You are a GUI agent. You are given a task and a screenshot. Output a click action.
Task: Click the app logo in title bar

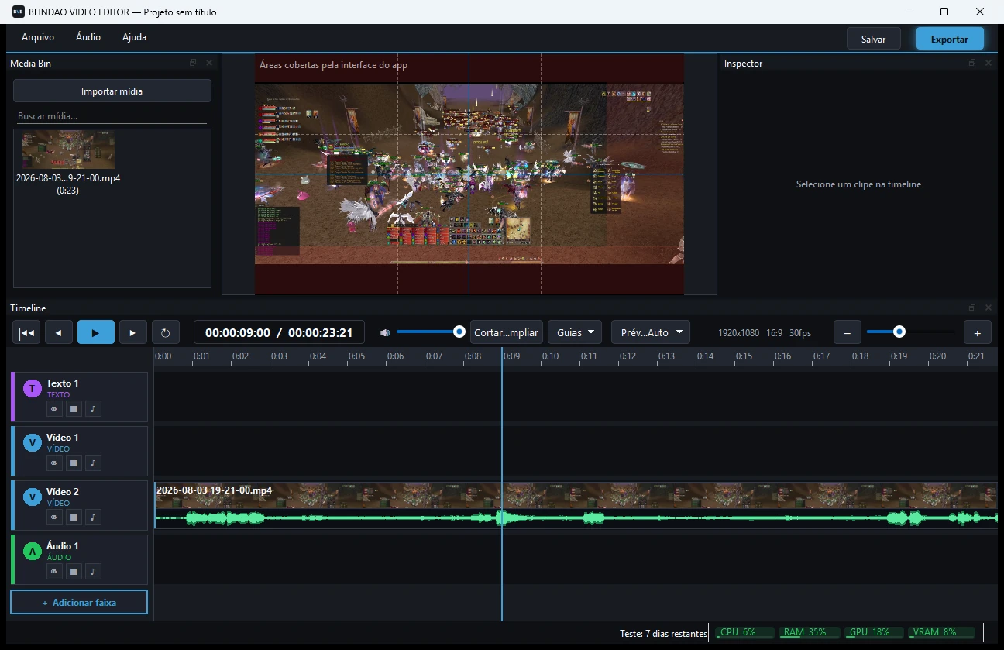click(18, 12)
